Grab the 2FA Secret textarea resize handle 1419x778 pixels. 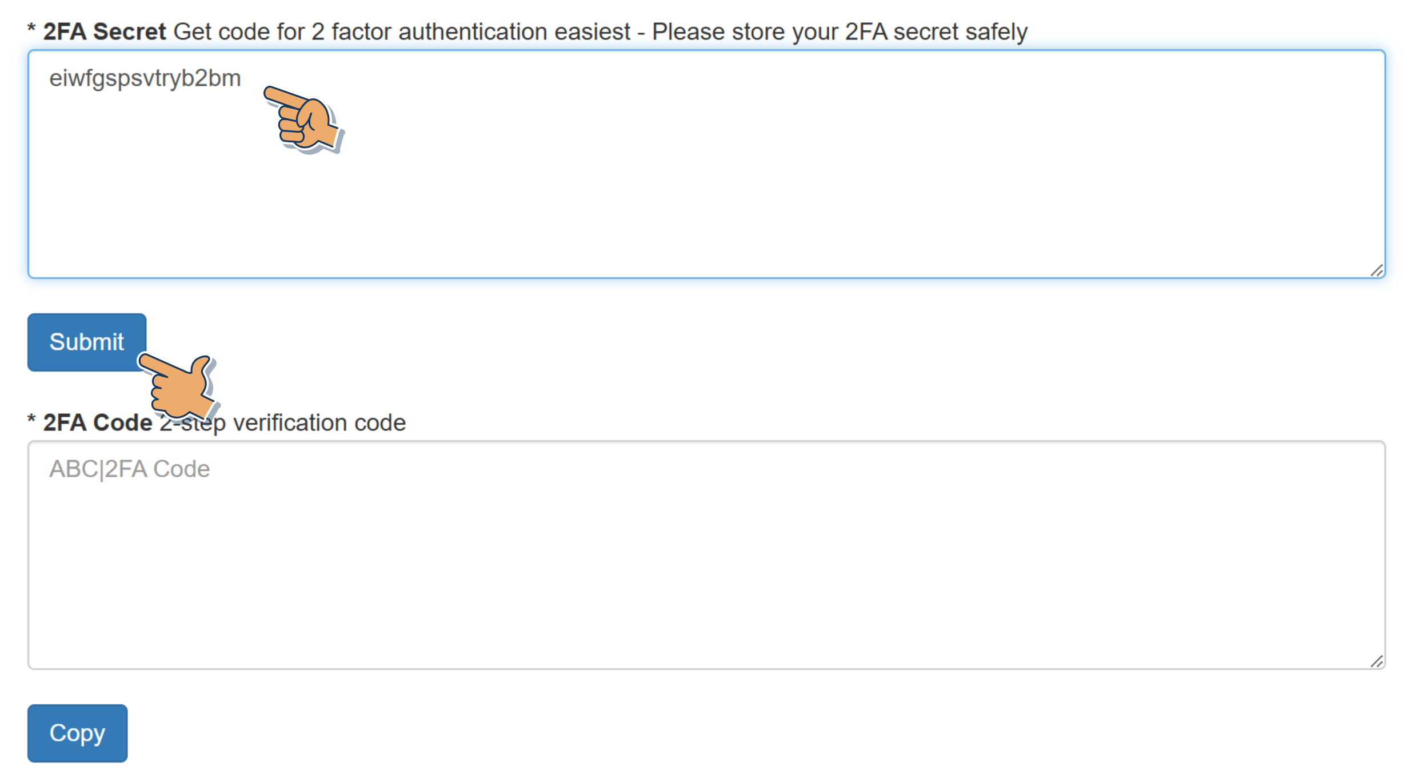point(1376,271)
